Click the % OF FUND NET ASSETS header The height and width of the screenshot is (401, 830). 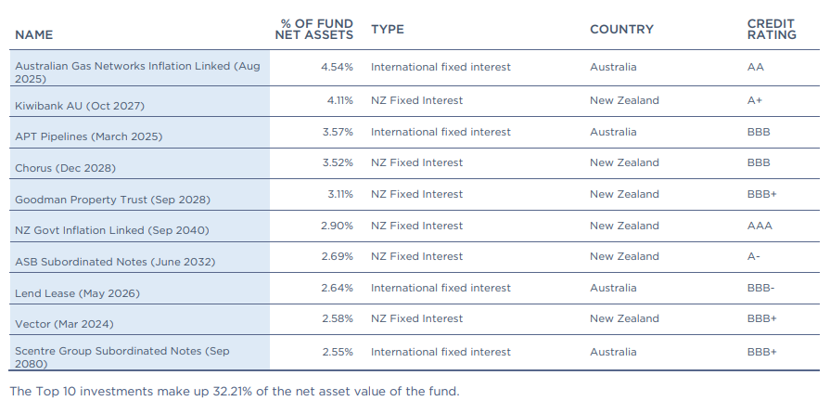pyautogui.click(x=313, y=29)
